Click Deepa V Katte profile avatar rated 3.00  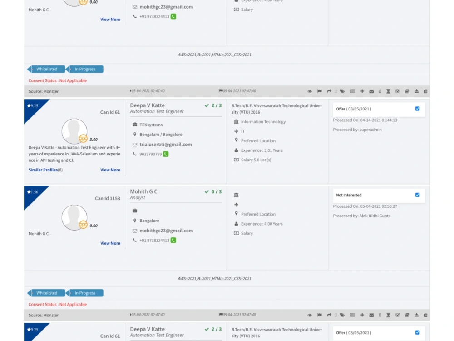point(74,131)
